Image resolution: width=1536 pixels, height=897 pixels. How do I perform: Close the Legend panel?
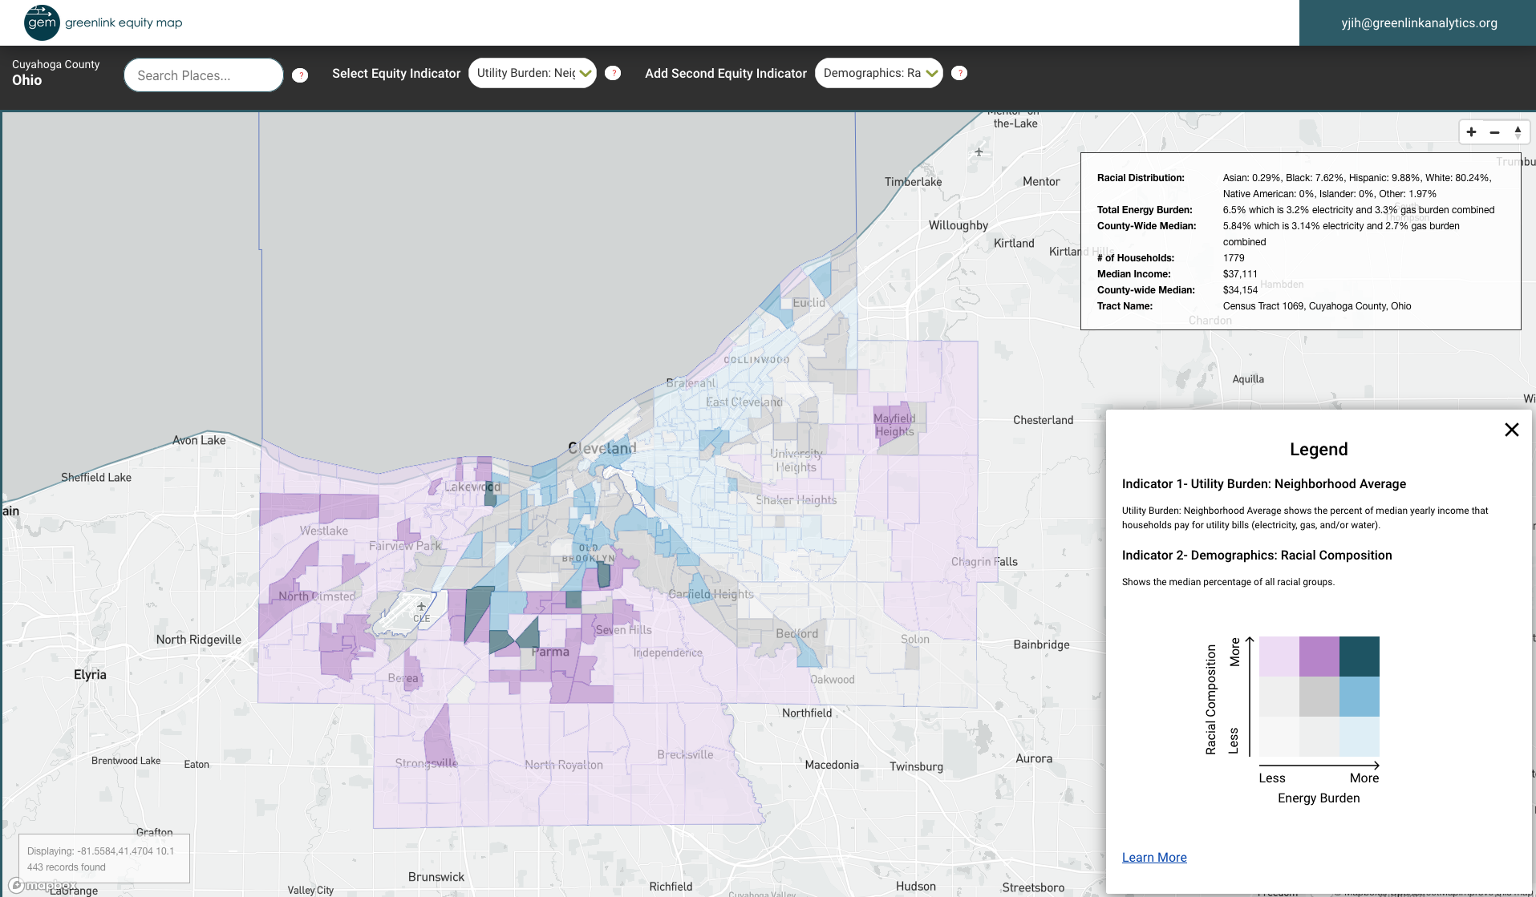pyautogui.click(x=1511, y=430)
